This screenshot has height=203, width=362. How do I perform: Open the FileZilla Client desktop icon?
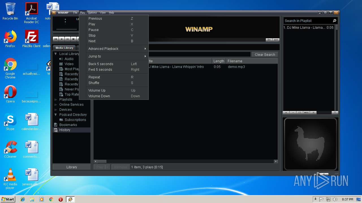[31, 39]
